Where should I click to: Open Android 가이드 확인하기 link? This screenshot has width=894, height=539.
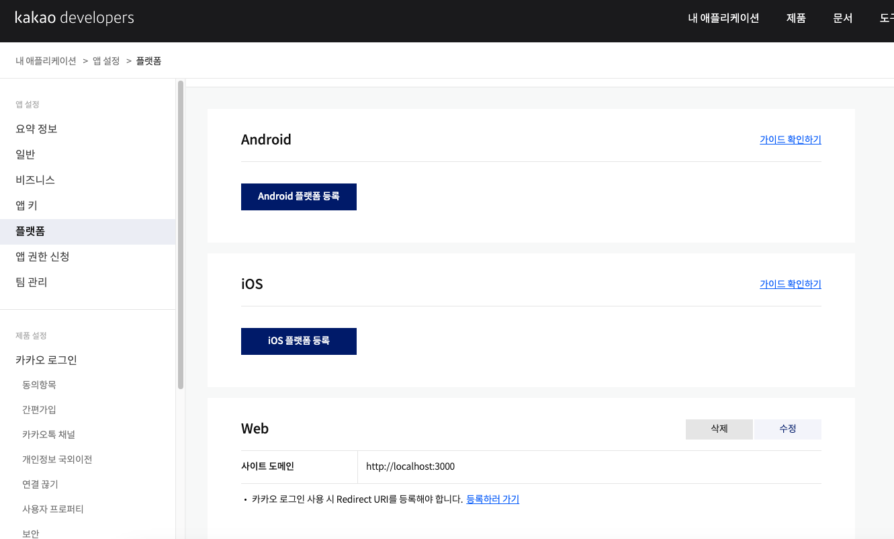791,140
